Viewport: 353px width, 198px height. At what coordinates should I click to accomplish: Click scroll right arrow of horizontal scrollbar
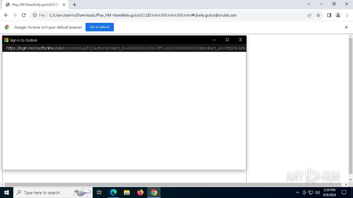(346, 185)
